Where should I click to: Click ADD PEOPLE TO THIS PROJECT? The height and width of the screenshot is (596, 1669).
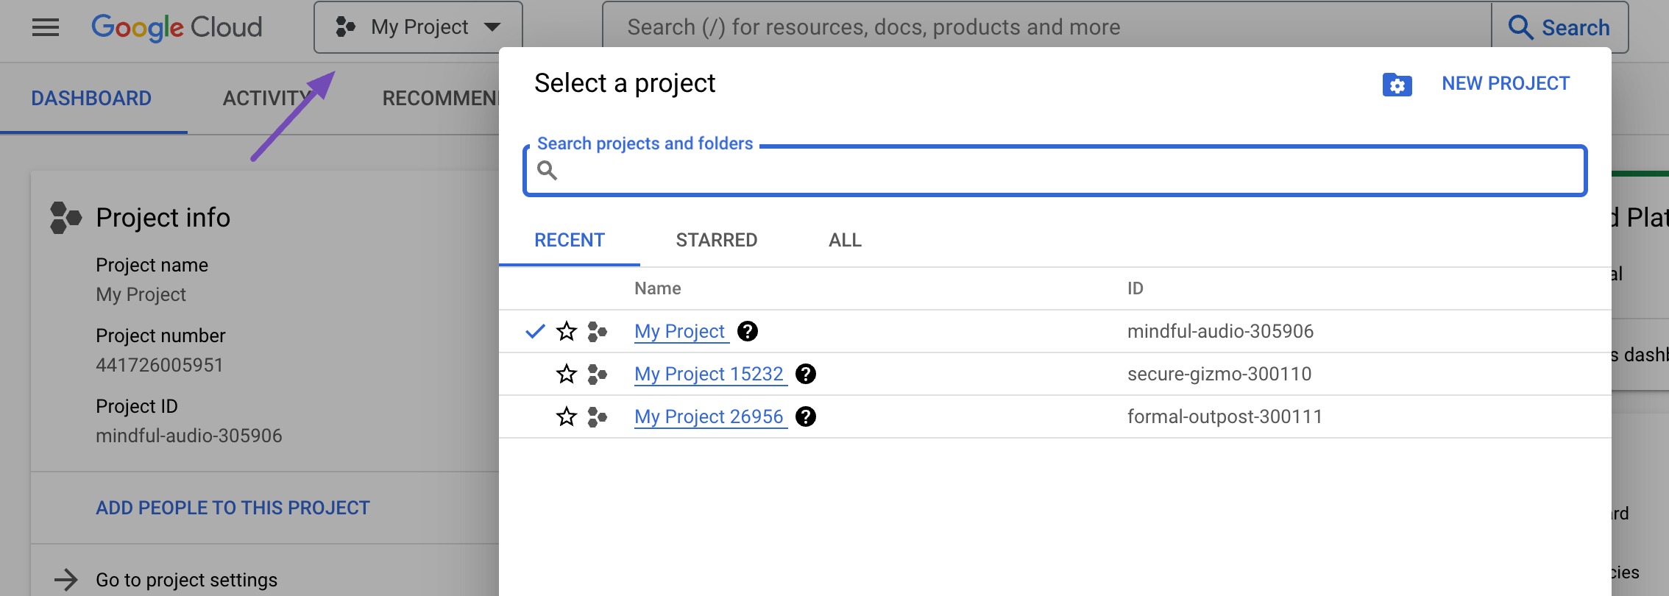tap(233, 508)
